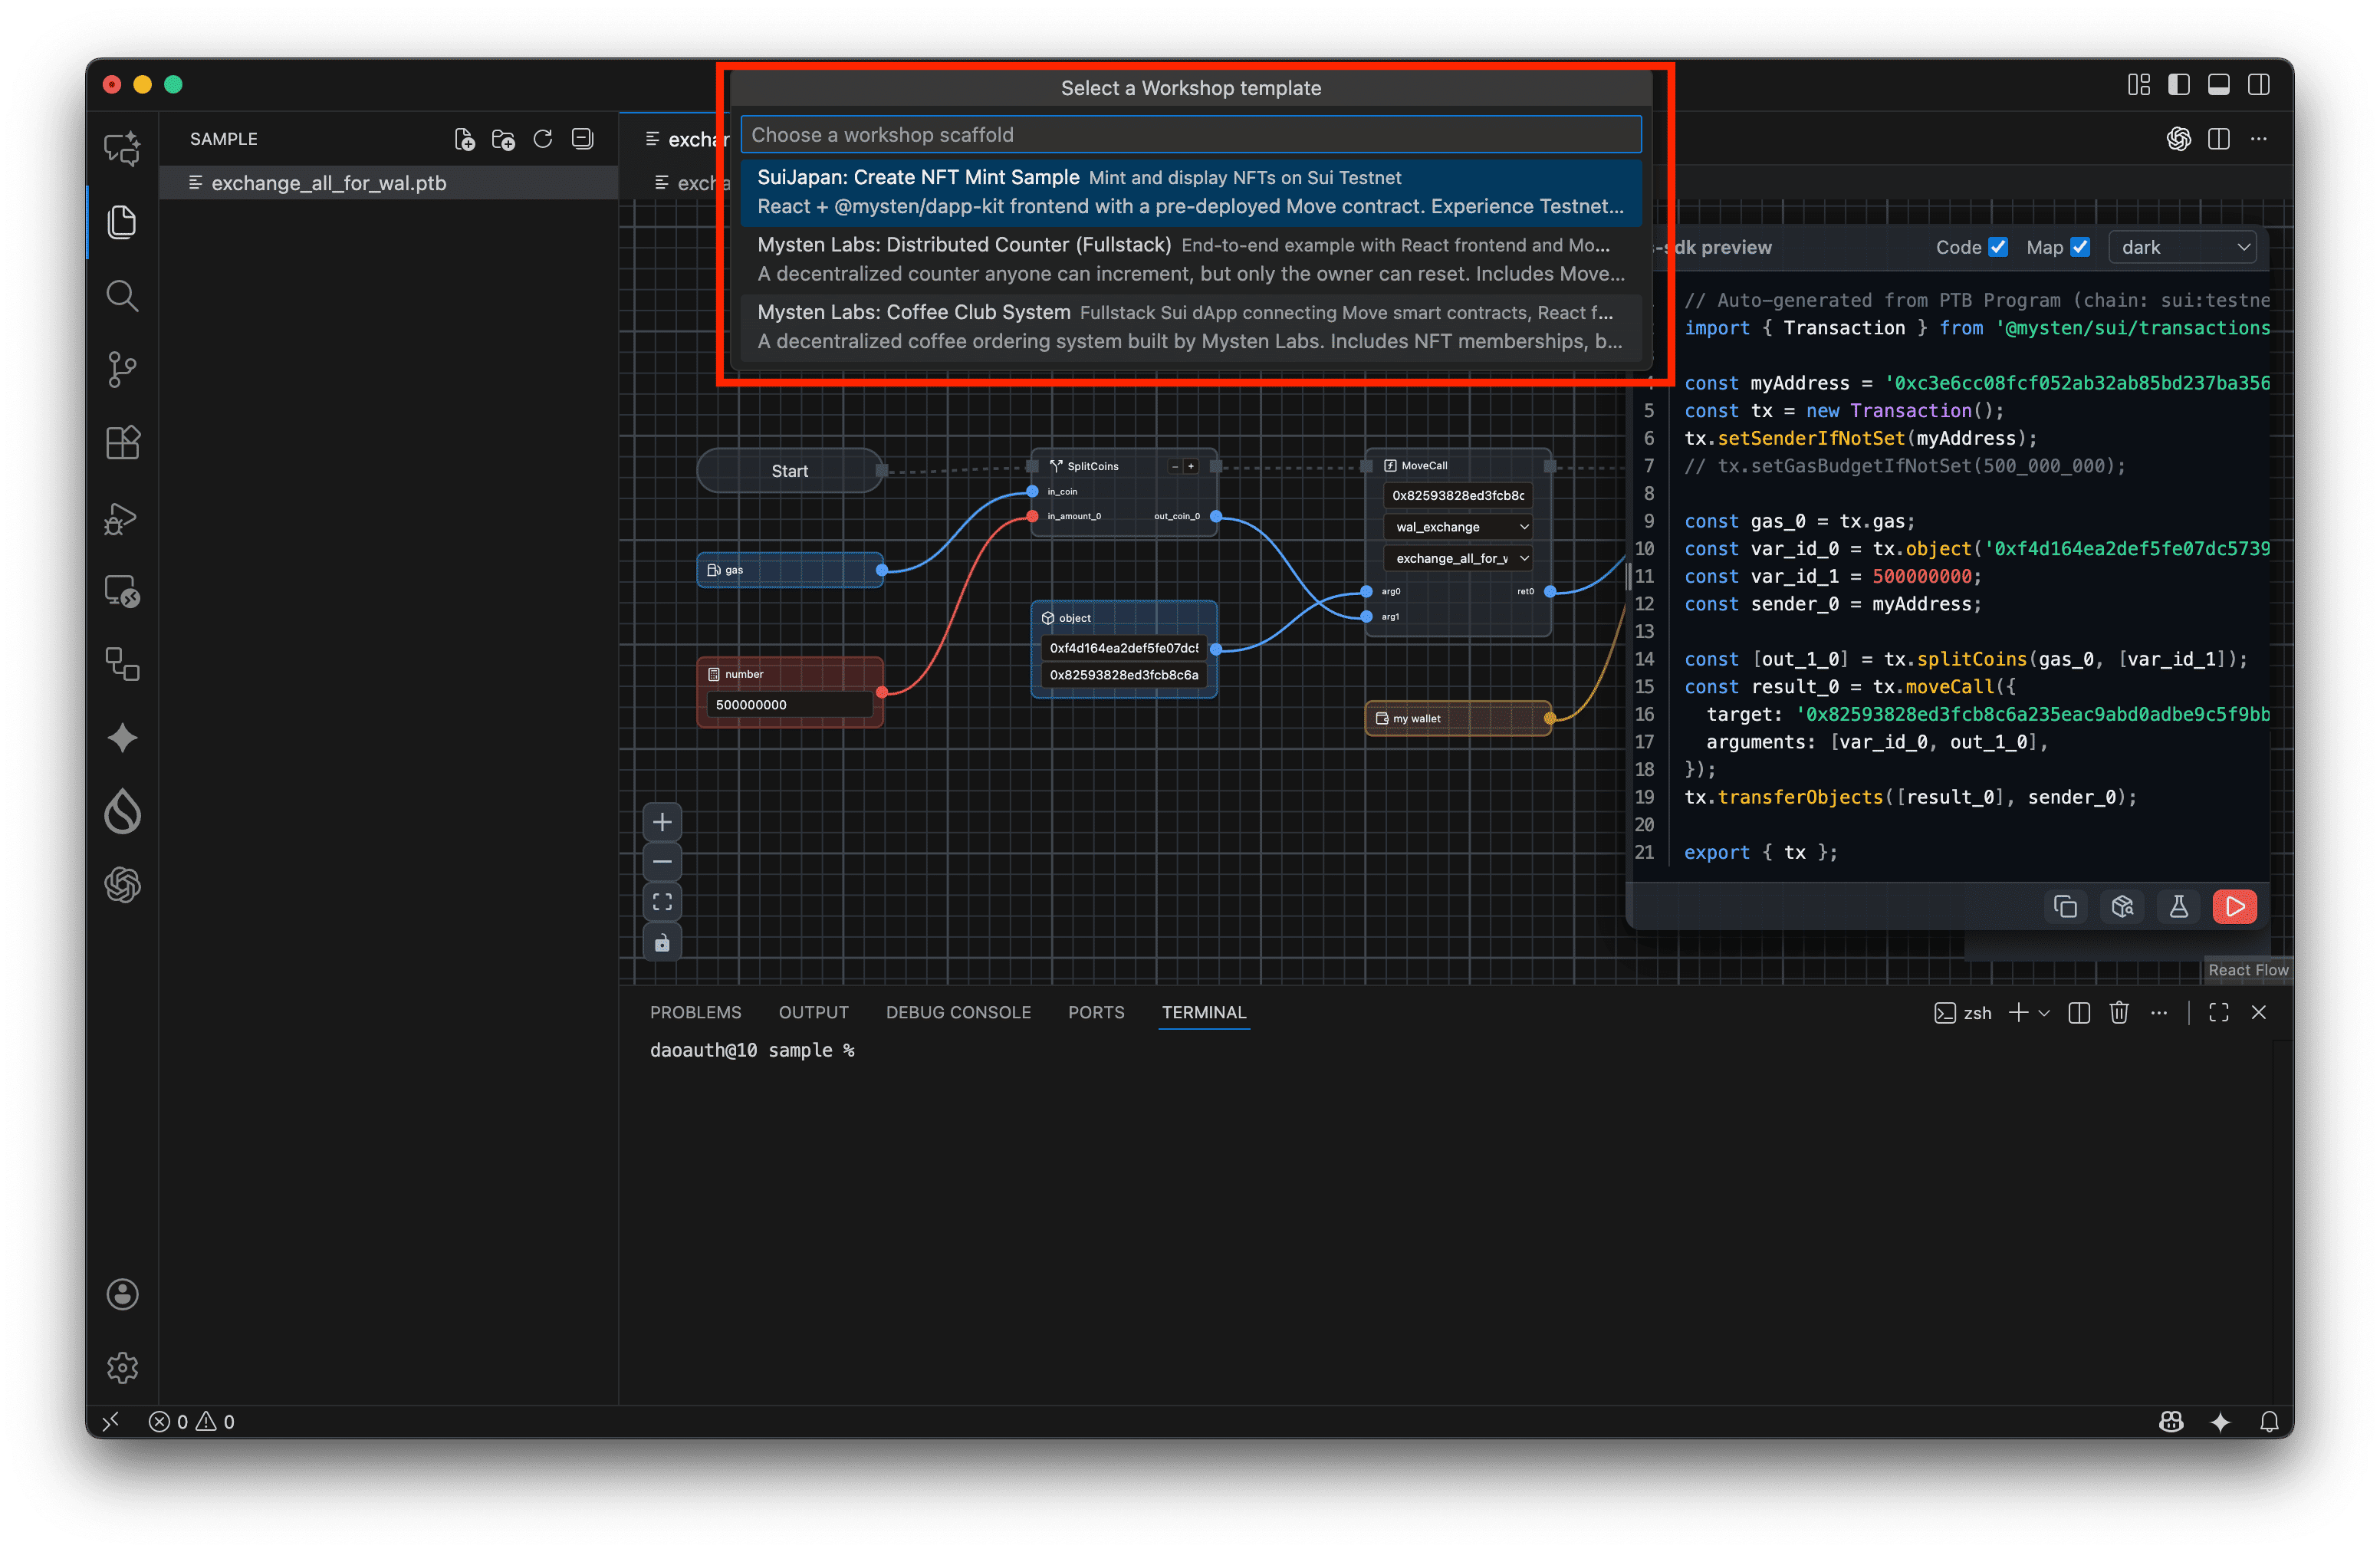Open the dark theme dropdown
This screenshot has width=2380, height=1552.
tap(2183, 247)
